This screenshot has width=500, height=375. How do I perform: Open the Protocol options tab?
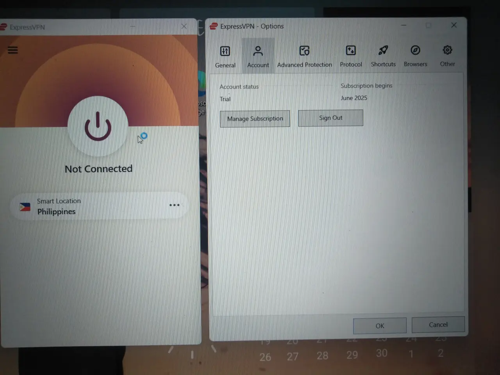pyautogui.click(x=351, y=56)
